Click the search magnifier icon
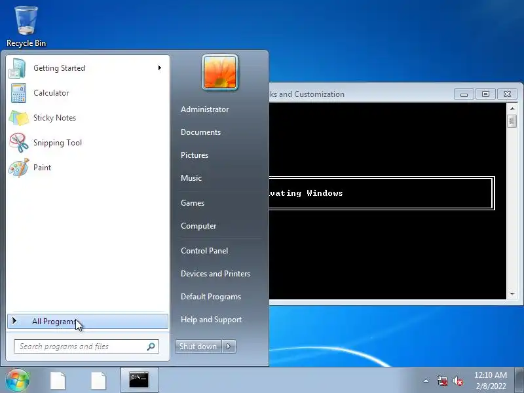 point(151,346)
